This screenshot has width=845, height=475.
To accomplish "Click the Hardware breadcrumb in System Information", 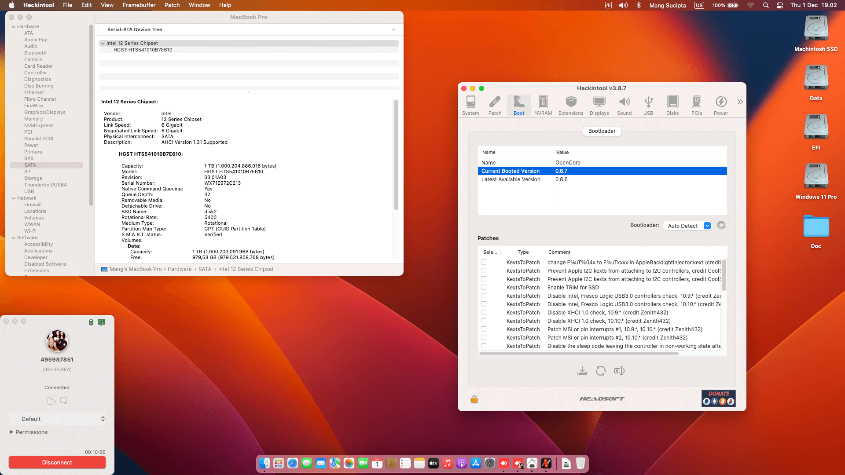I will point(180,269).
